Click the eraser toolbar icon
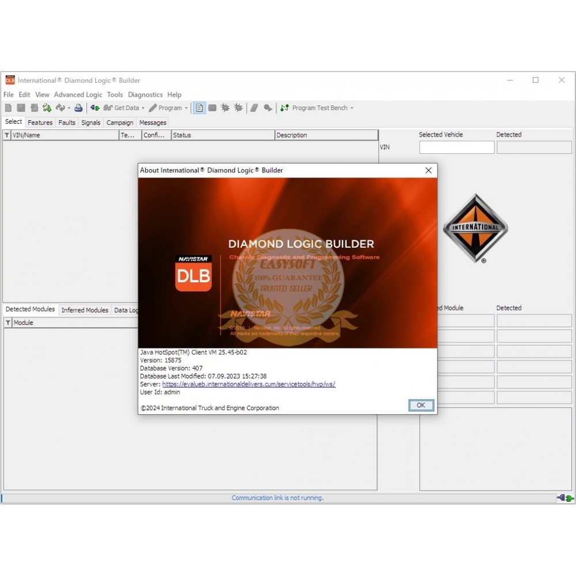Screen dimensions: 576x576 point(254,108)
